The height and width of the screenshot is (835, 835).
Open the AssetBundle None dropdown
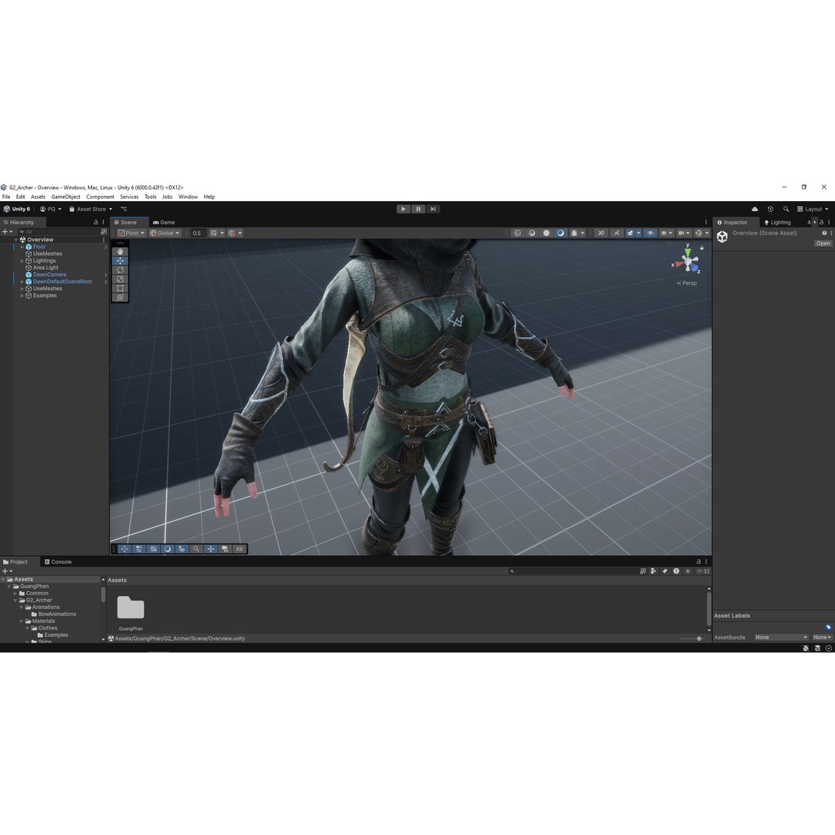coord(781,637)
